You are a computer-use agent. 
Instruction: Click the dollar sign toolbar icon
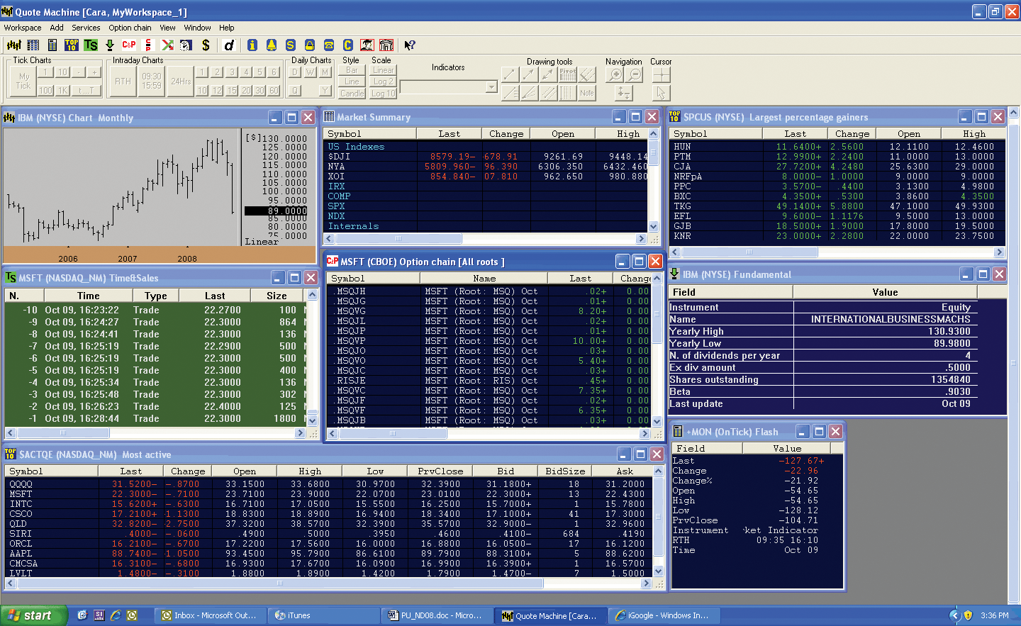pyautogui.click(x=206, y=45)
